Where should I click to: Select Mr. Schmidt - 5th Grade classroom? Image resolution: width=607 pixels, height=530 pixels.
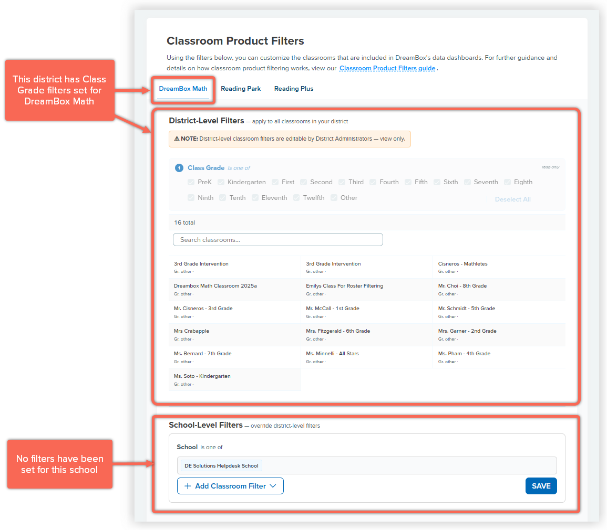pos(499,312)
